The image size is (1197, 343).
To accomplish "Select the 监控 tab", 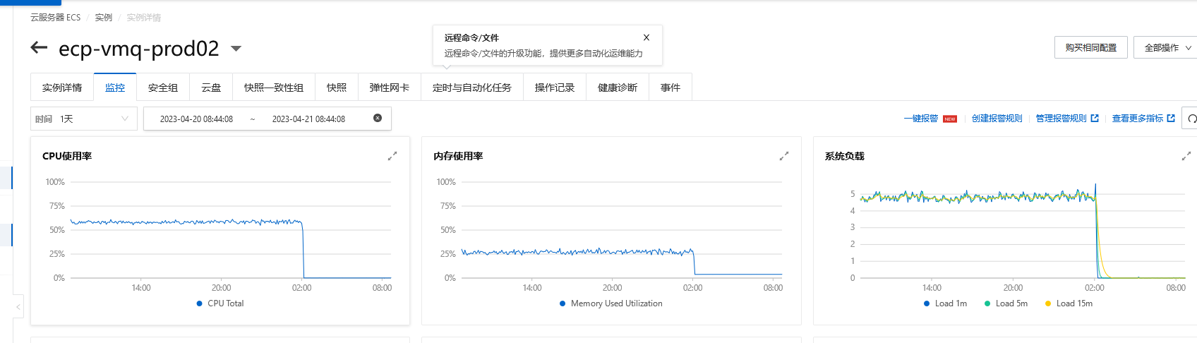I will point(115,88).
